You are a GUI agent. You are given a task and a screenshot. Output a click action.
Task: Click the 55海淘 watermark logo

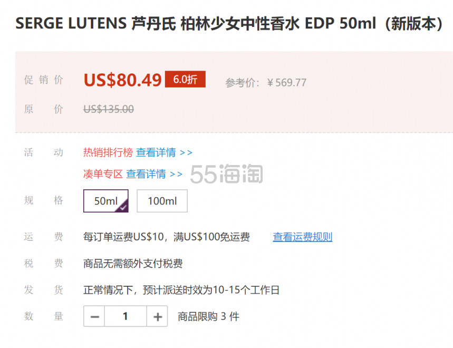tap(227, 173)
